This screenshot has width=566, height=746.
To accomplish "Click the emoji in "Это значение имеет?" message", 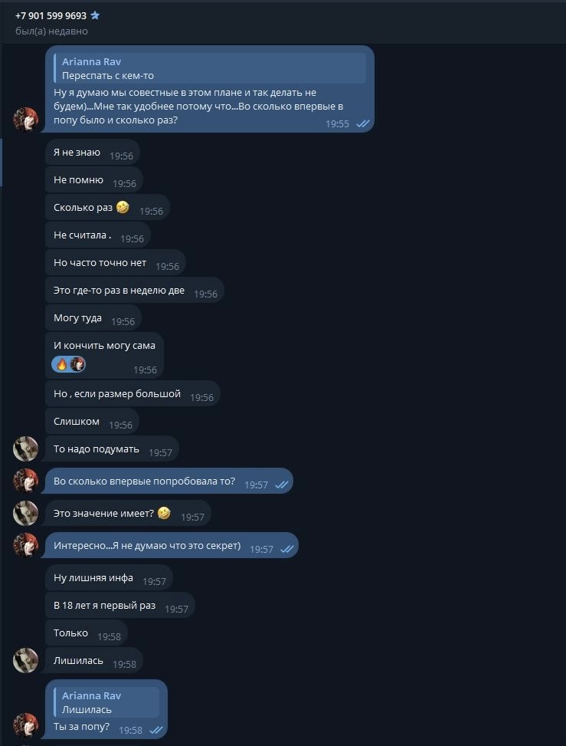I will (x=164, y=513).
